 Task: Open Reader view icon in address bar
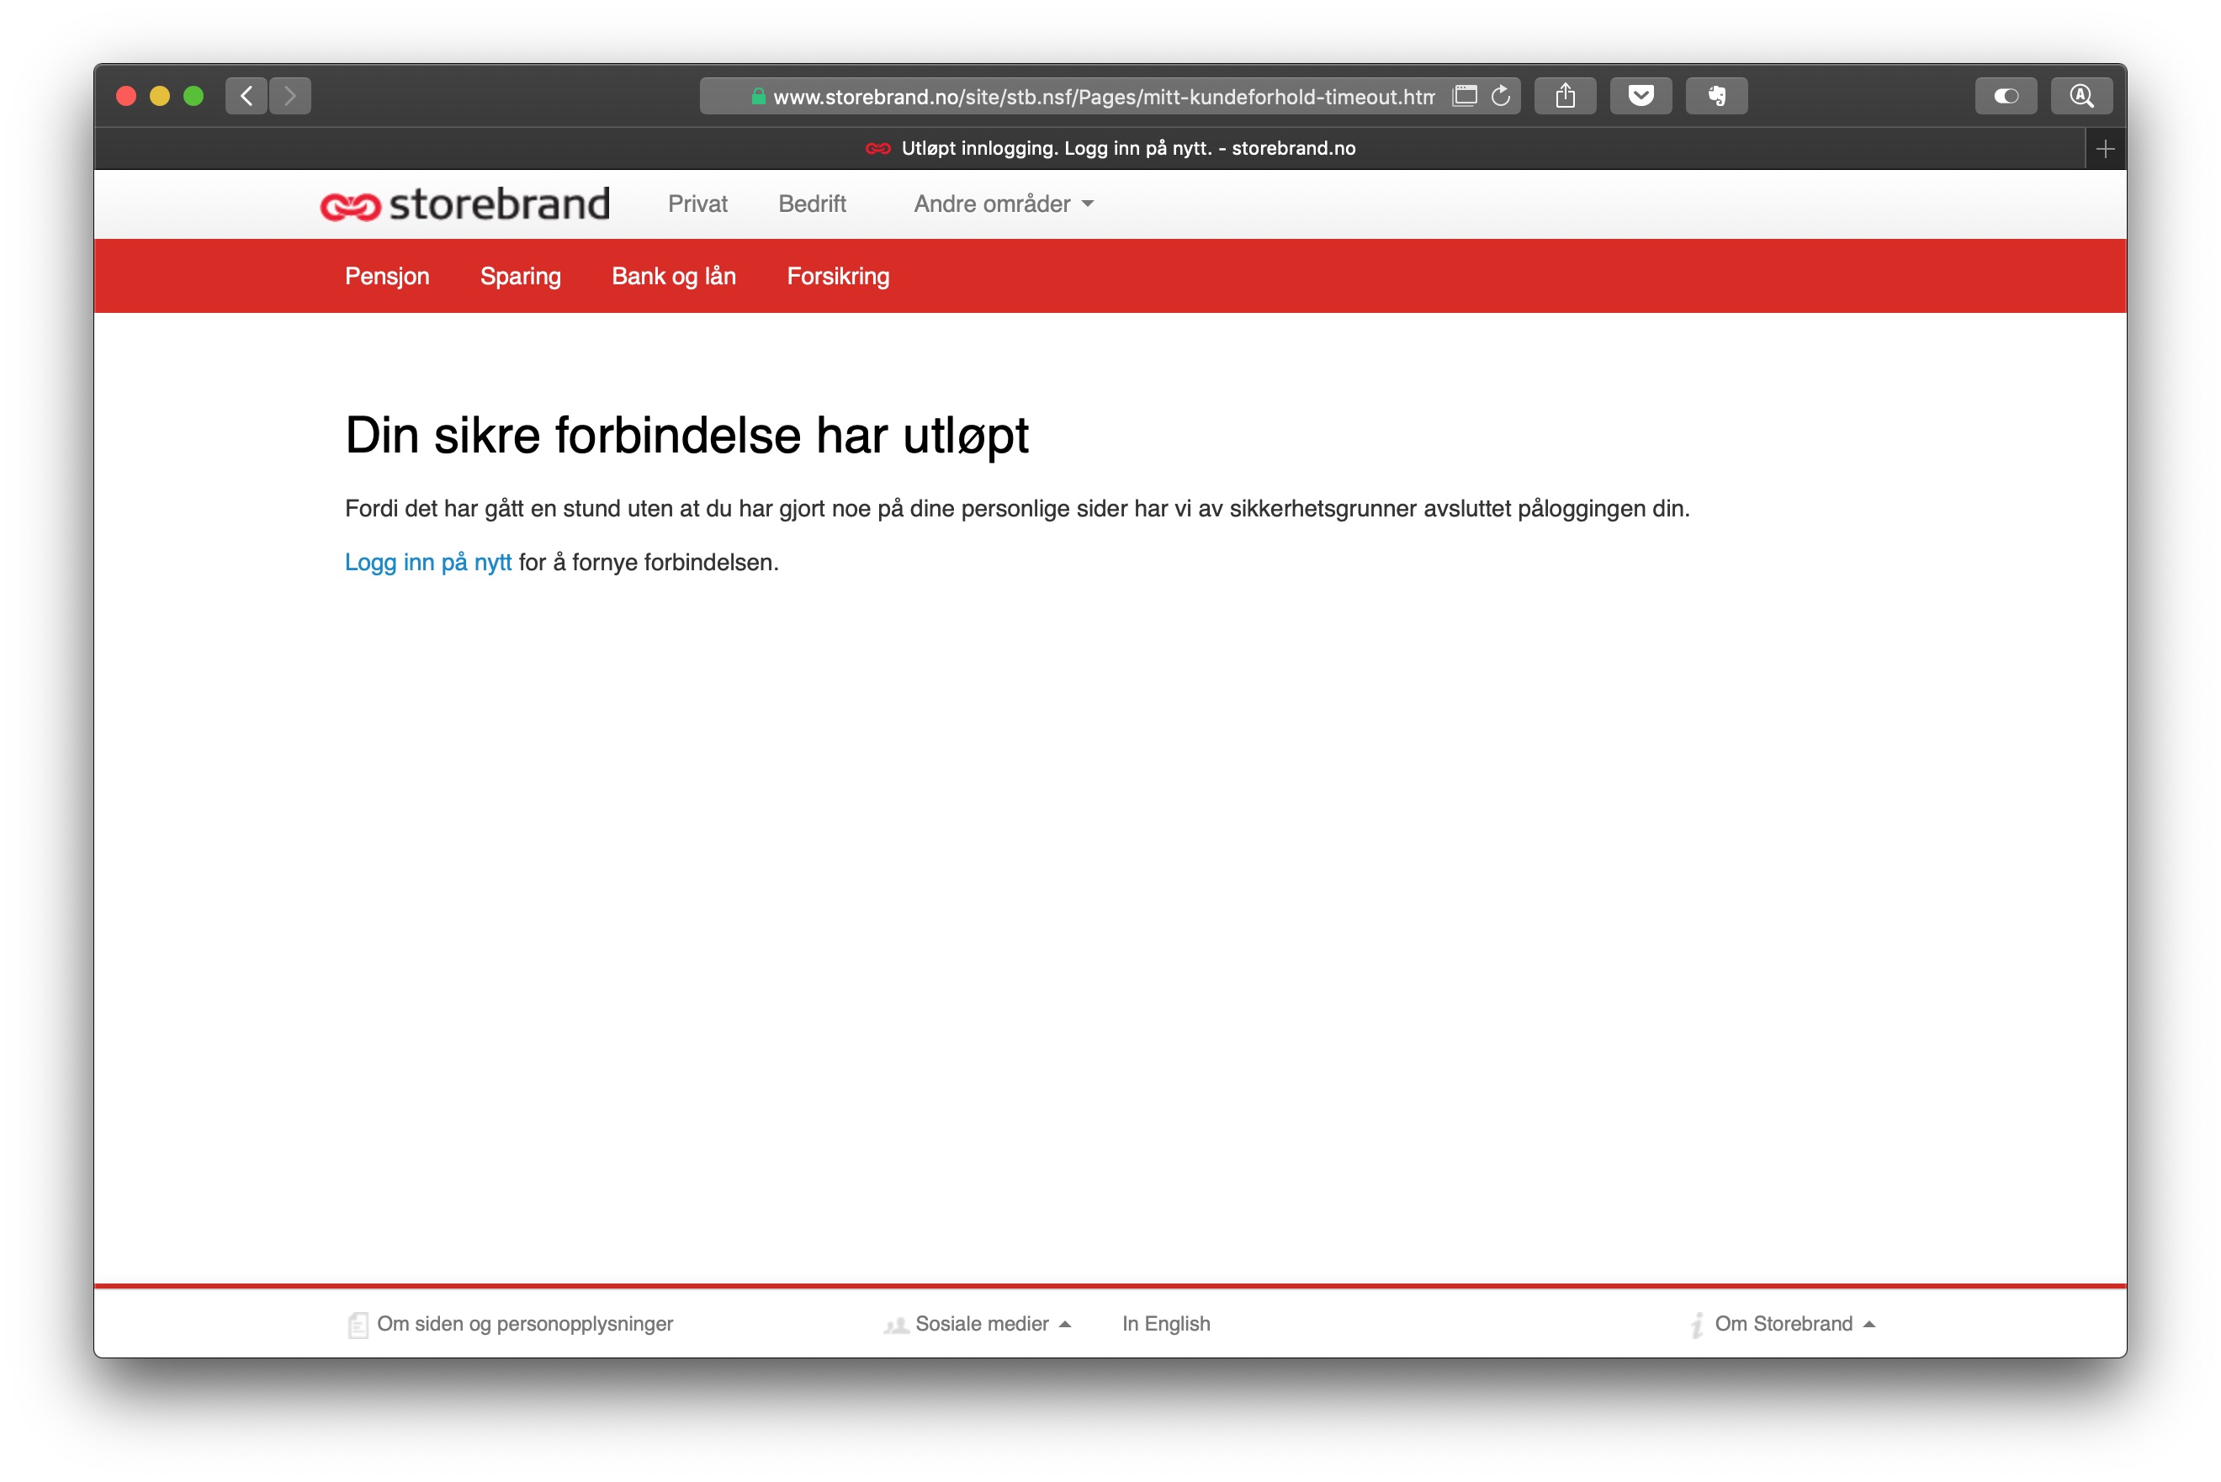(1464, 95)
